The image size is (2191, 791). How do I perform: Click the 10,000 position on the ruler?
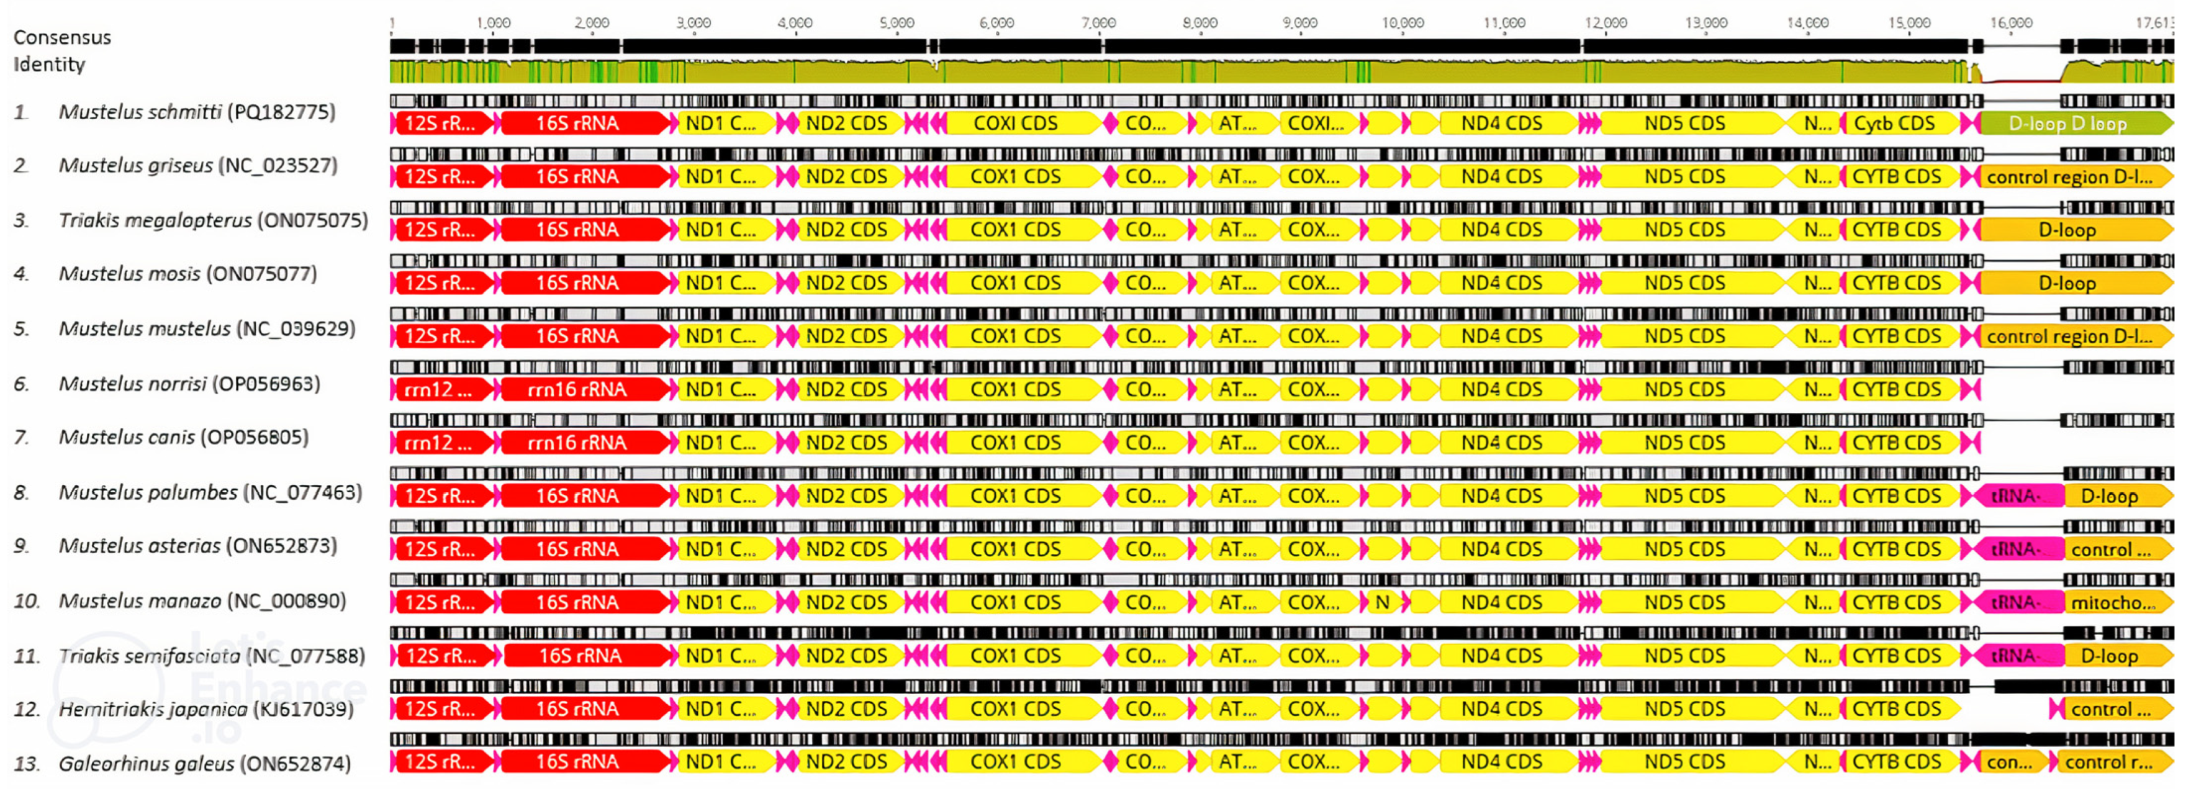tap(1403, 23)
